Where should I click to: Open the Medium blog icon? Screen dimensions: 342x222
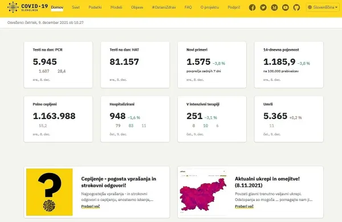click(x=274, y=7)
